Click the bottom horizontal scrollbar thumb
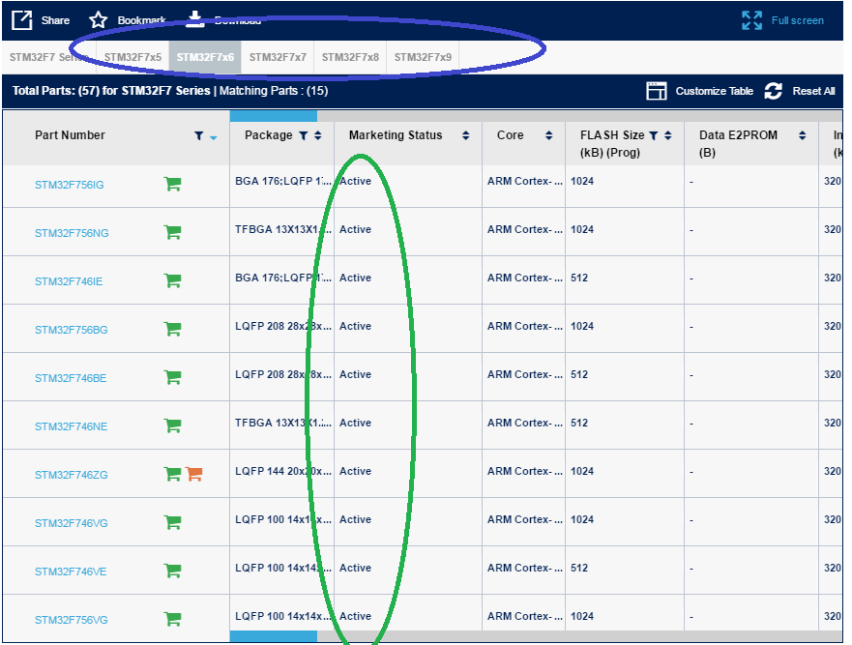Viewport: 852px width, 645px height. point(274,635)
